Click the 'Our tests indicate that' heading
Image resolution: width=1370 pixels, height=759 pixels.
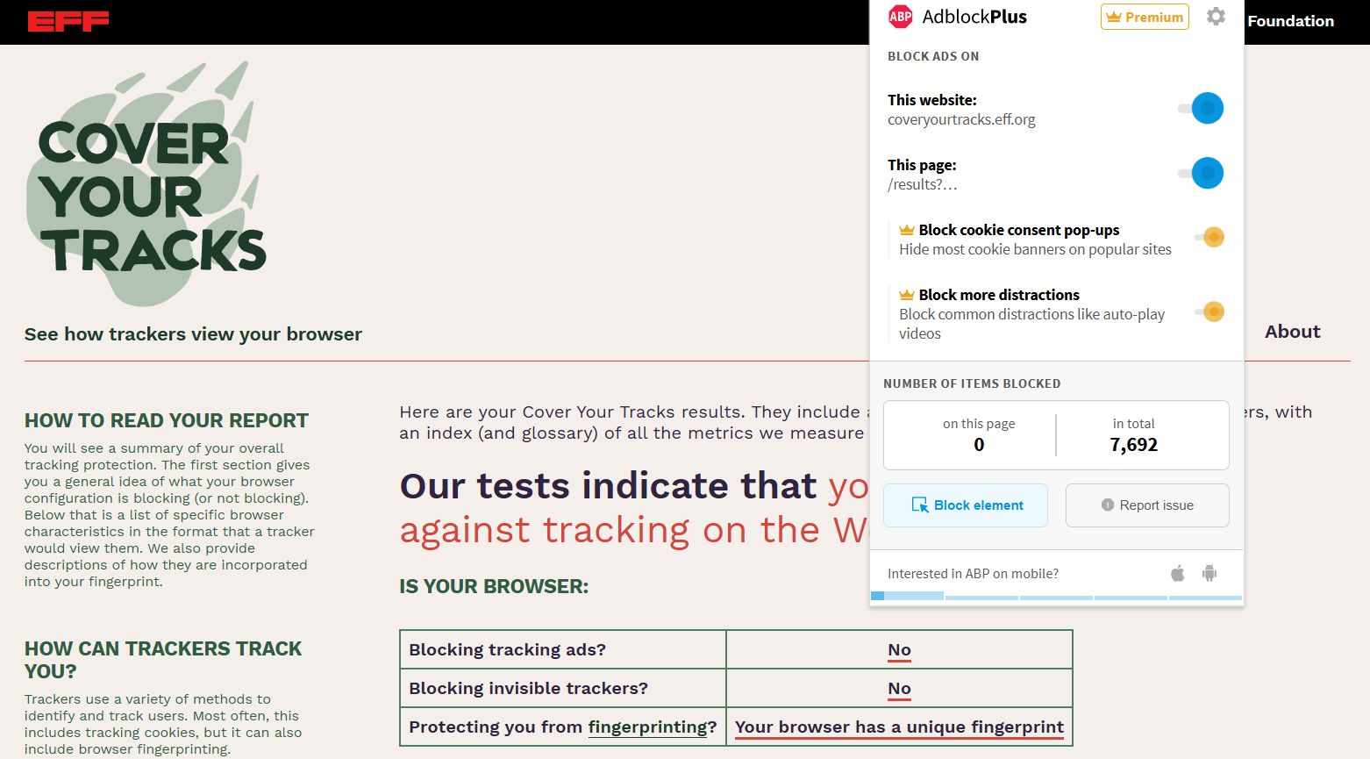608,486
